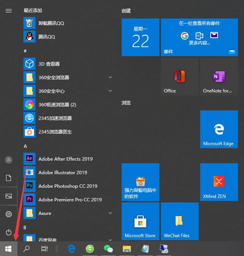The height and width of the screenshot is (256, 244).
Task: Open the Microsoft Store tile
Action: coord(140,221)
